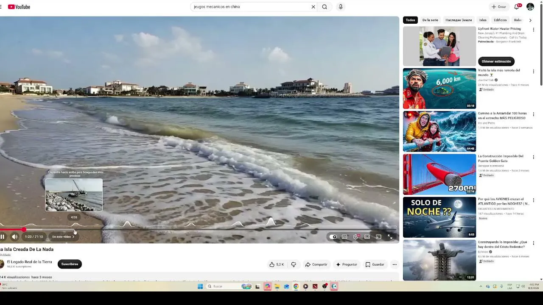Start voice search with the microphone

[x=341, y=7]
